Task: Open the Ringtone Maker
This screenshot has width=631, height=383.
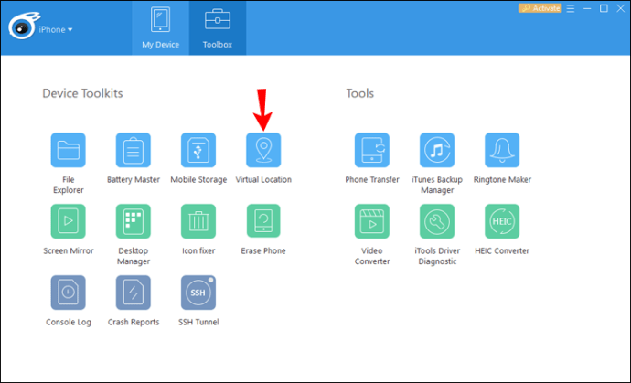Action: click(502, 150)
